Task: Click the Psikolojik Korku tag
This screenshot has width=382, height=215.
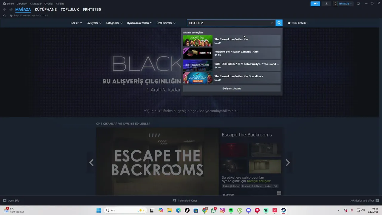Action: [x=231, y=186]
